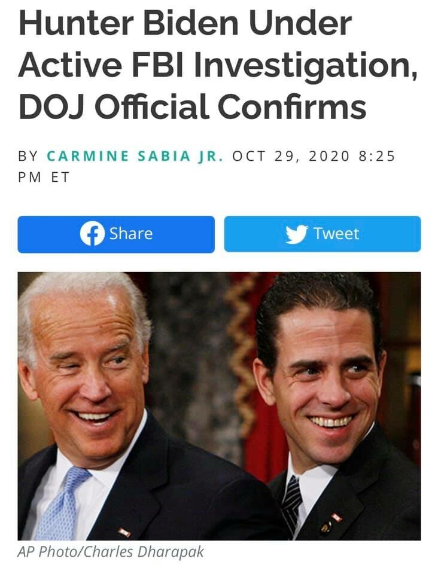Click 'DOJ Official Confirms' headline line
438x574 pixels.
[192, 106]
